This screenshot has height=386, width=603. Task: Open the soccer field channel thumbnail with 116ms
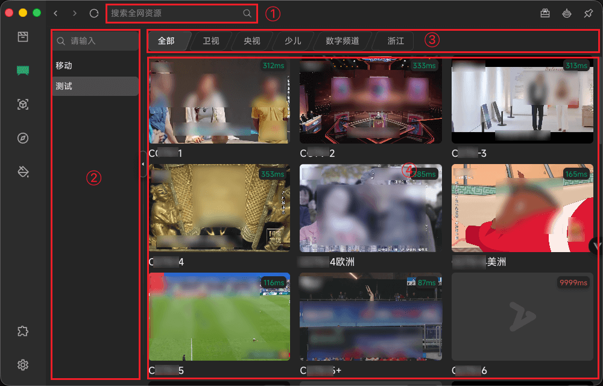tap(219, 316)
